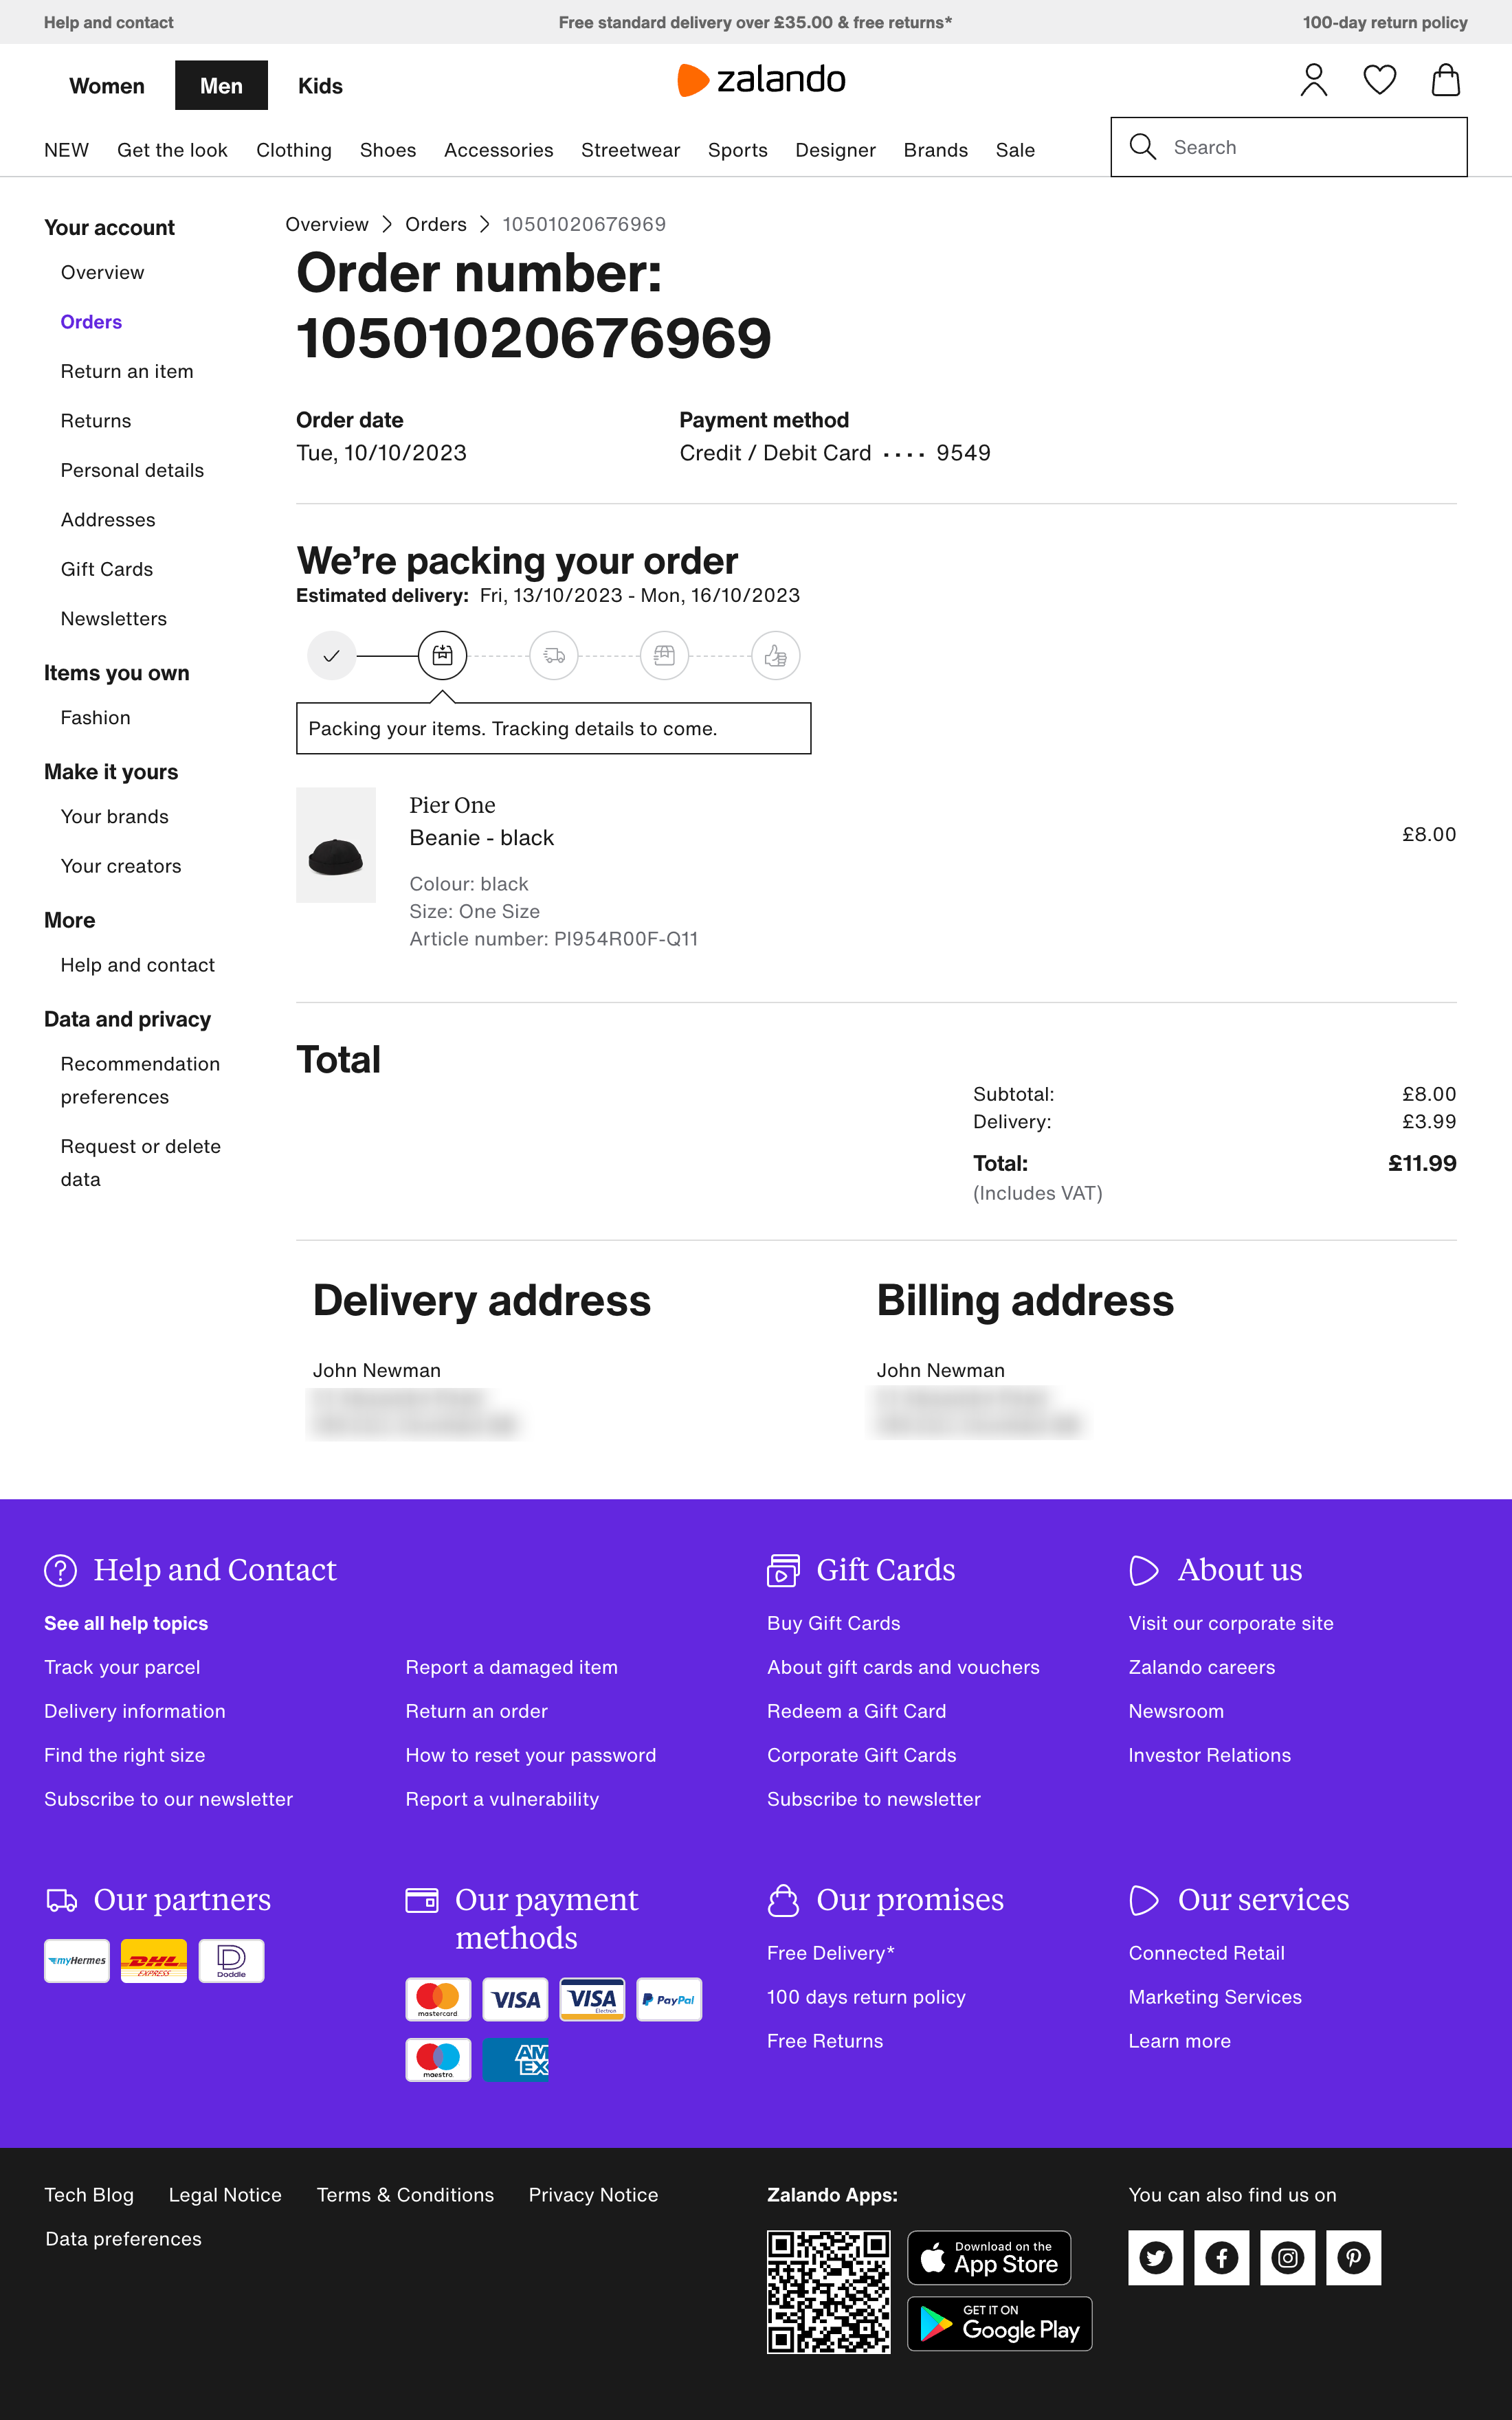Click the completed checkmark on the progress bar
Viewport: 1512px width, 2420px height.
coord(331,656)
